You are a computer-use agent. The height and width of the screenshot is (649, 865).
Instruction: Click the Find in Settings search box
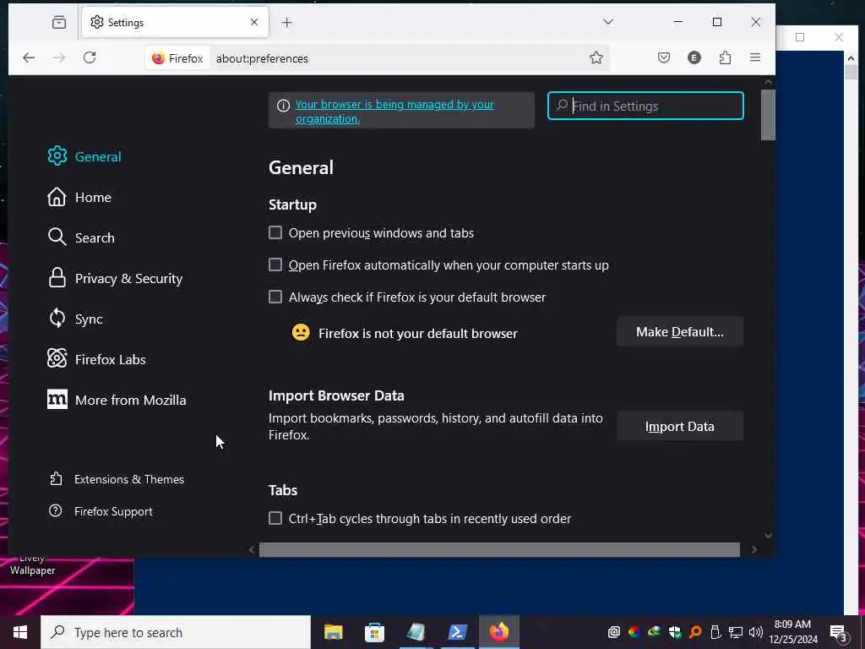[x=645, y=106]
